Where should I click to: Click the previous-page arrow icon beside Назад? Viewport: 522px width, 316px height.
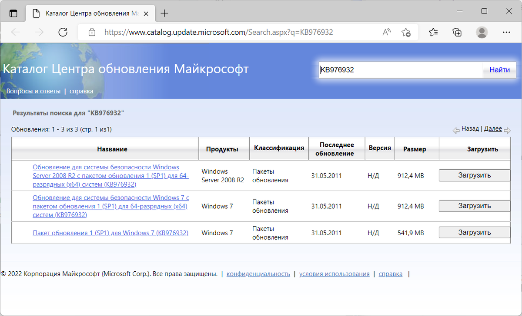[x=456, y=130]
